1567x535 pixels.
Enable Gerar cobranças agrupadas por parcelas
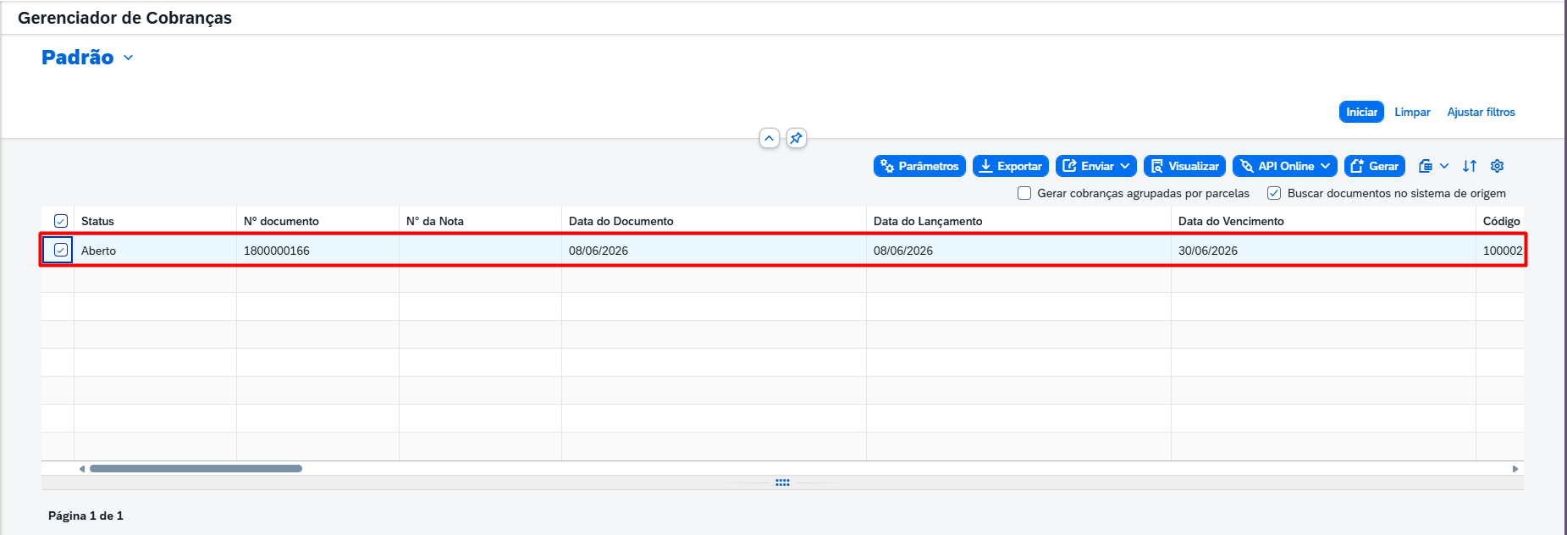tap(1024, 193)
